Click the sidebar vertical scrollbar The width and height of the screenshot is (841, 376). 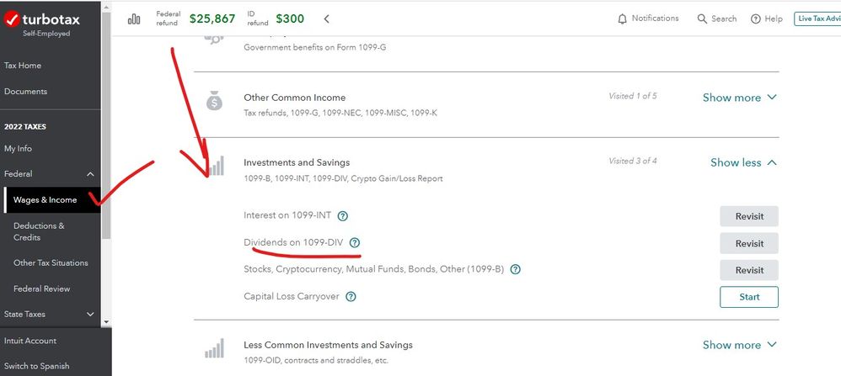tap(106, 123)
